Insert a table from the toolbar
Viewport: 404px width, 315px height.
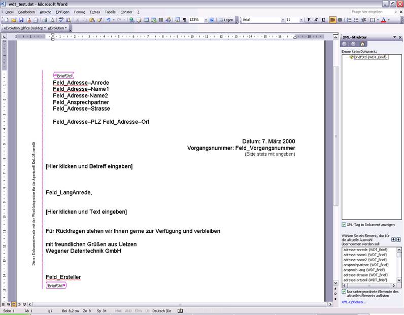146,20
